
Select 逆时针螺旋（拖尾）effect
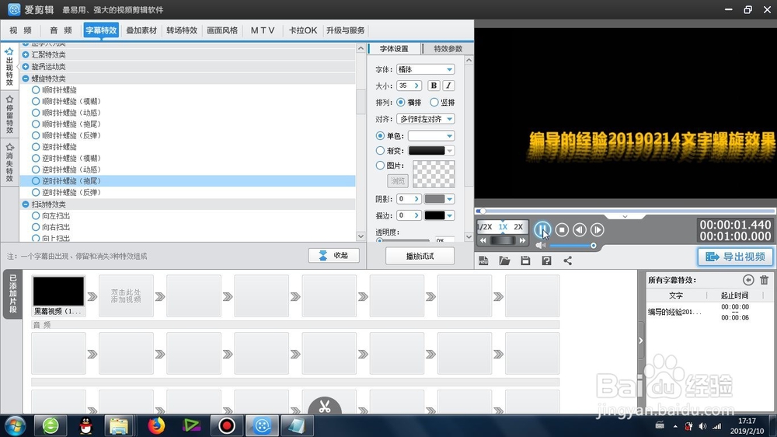point(66,181)
